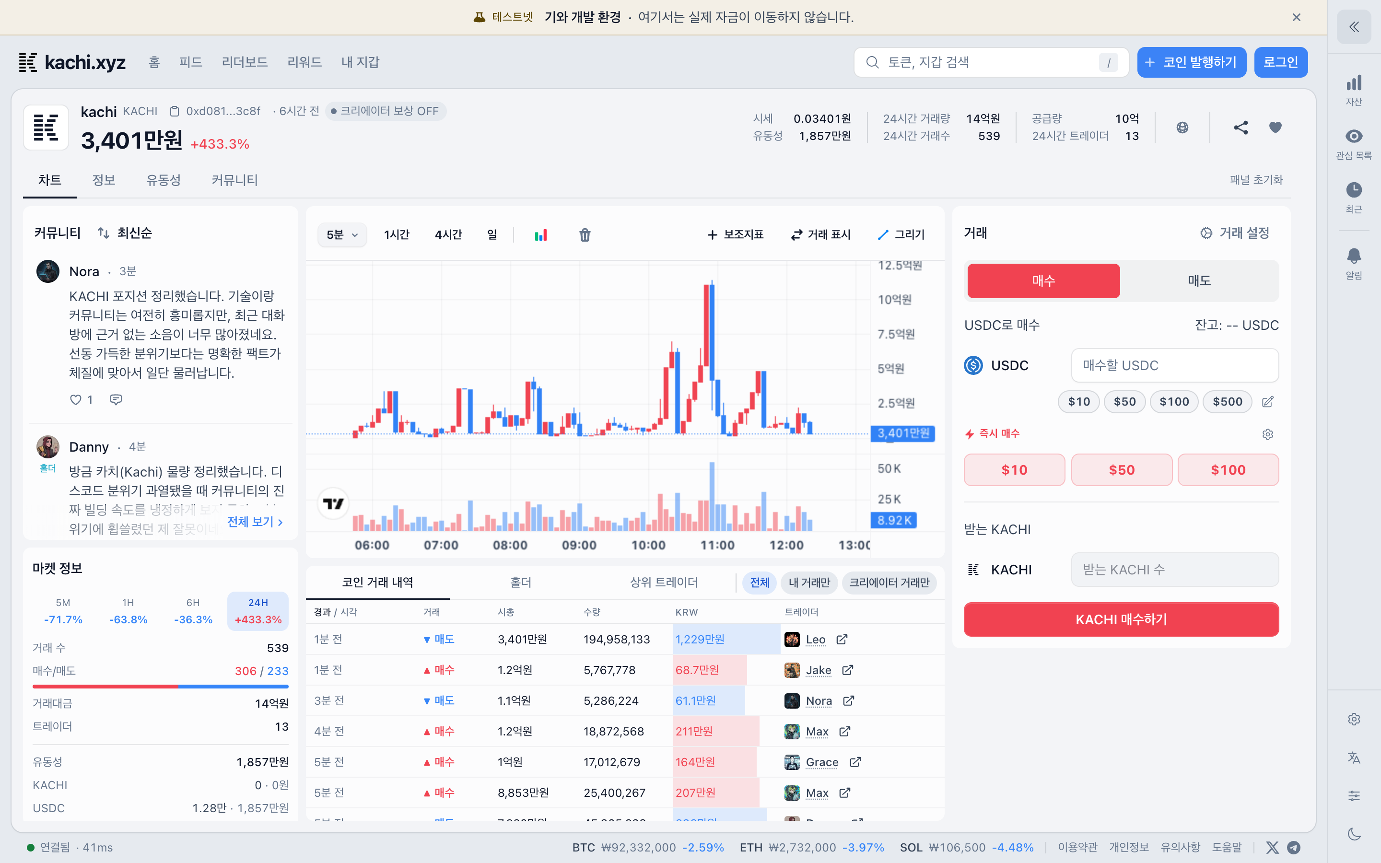
Task: Focus the 매수할 USDC amount field
Action: click(1174, 365)
